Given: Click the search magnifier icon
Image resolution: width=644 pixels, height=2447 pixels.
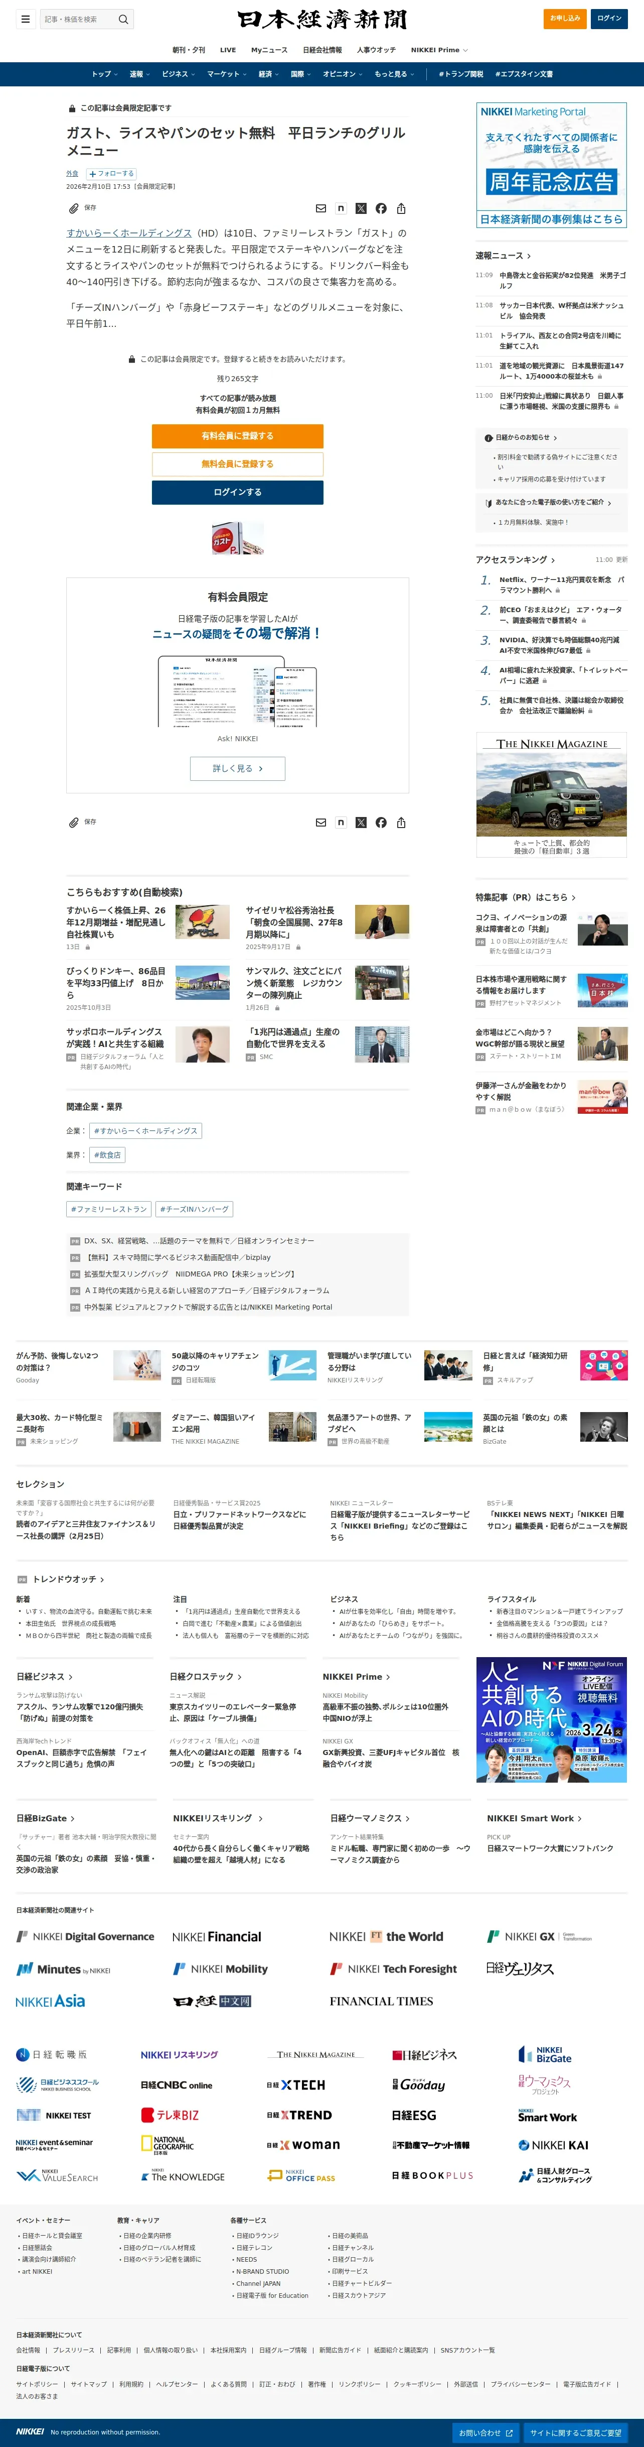Looking at the screenshot, I should (122, 19).
